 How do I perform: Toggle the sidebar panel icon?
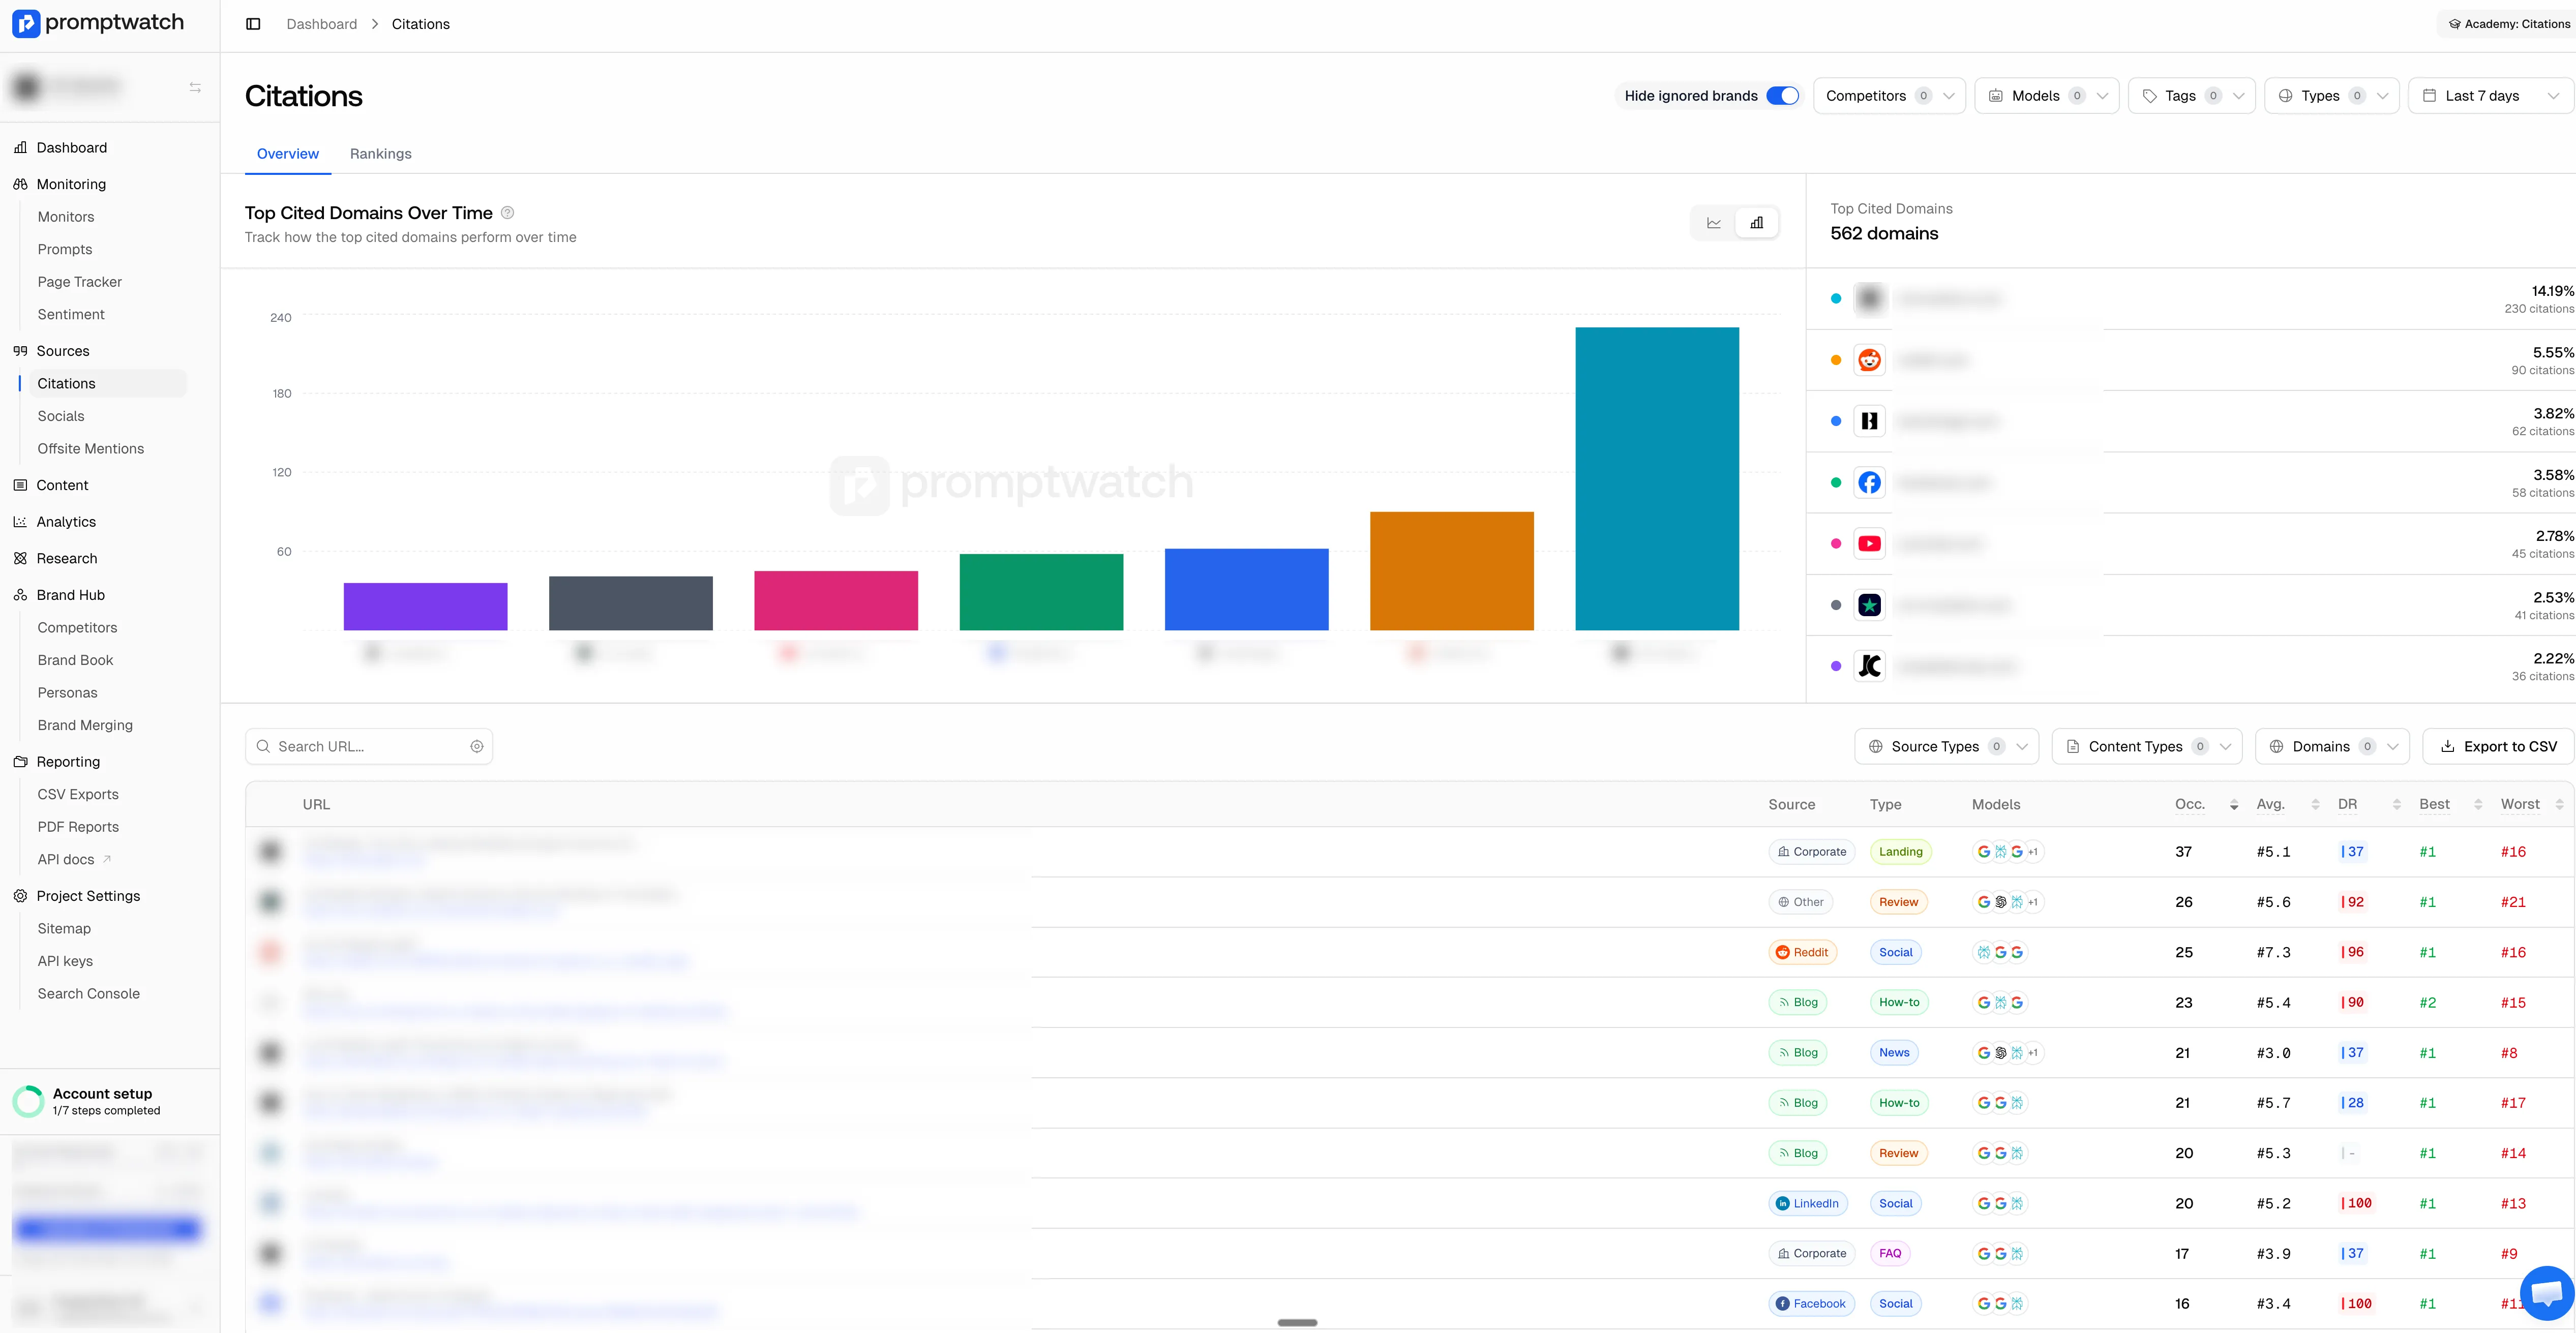[253, 24]
